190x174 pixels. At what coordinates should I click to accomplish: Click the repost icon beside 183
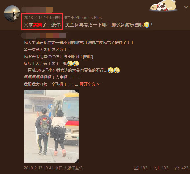(x=136, y=168)
